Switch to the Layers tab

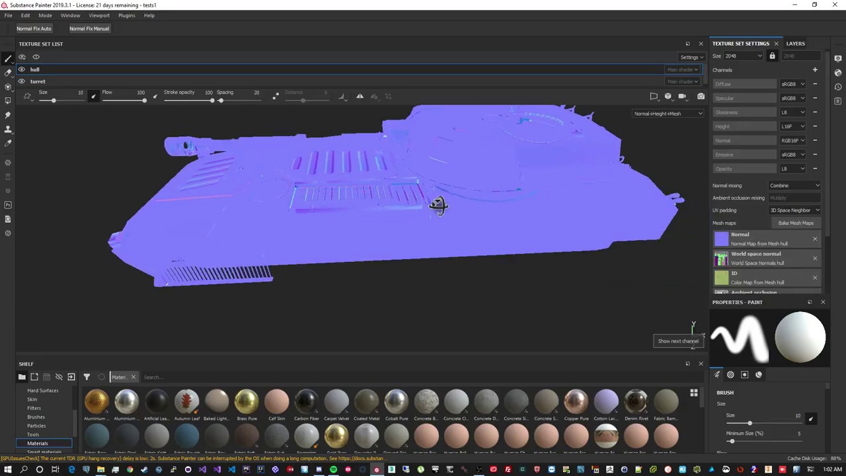tap(795, 44)
